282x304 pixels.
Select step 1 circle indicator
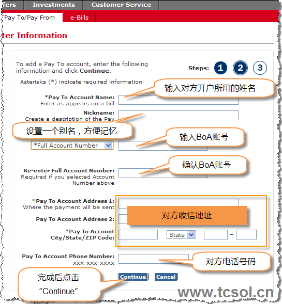point(220,68)
